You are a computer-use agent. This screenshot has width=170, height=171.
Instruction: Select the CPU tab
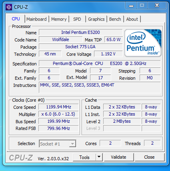click(x=16, y=19)
